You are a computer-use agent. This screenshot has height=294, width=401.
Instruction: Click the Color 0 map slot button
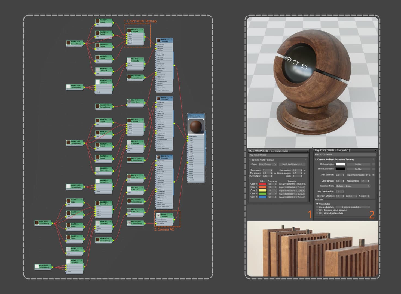click(292, 184)
